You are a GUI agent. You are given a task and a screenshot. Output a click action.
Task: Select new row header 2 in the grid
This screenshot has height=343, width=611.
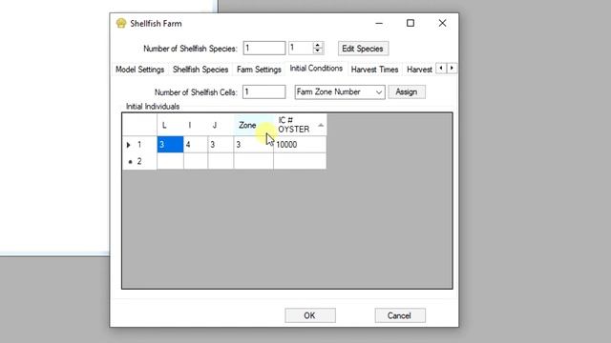139,161
